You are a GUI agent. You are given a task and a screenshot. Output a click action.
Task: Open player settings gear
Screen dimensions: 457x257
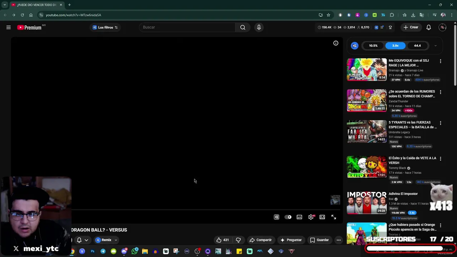coord(311,217)
